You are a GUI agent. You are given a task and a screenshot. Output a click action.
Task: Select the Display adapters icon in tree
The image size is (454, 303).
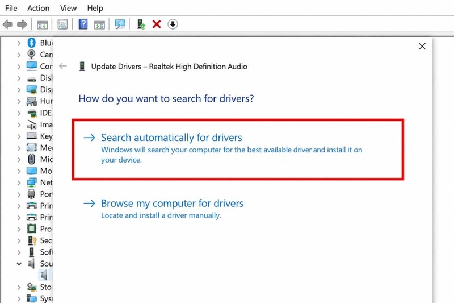[x=32, y=90]
